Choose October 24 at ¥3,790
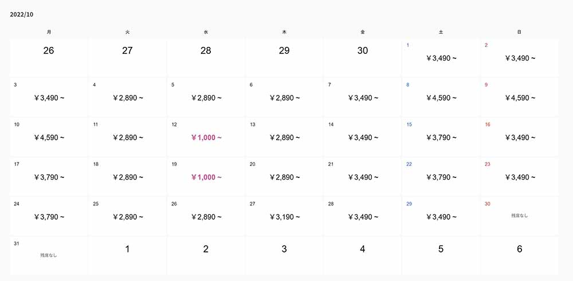This screenshot has height=281, width=573. [49, 217]
